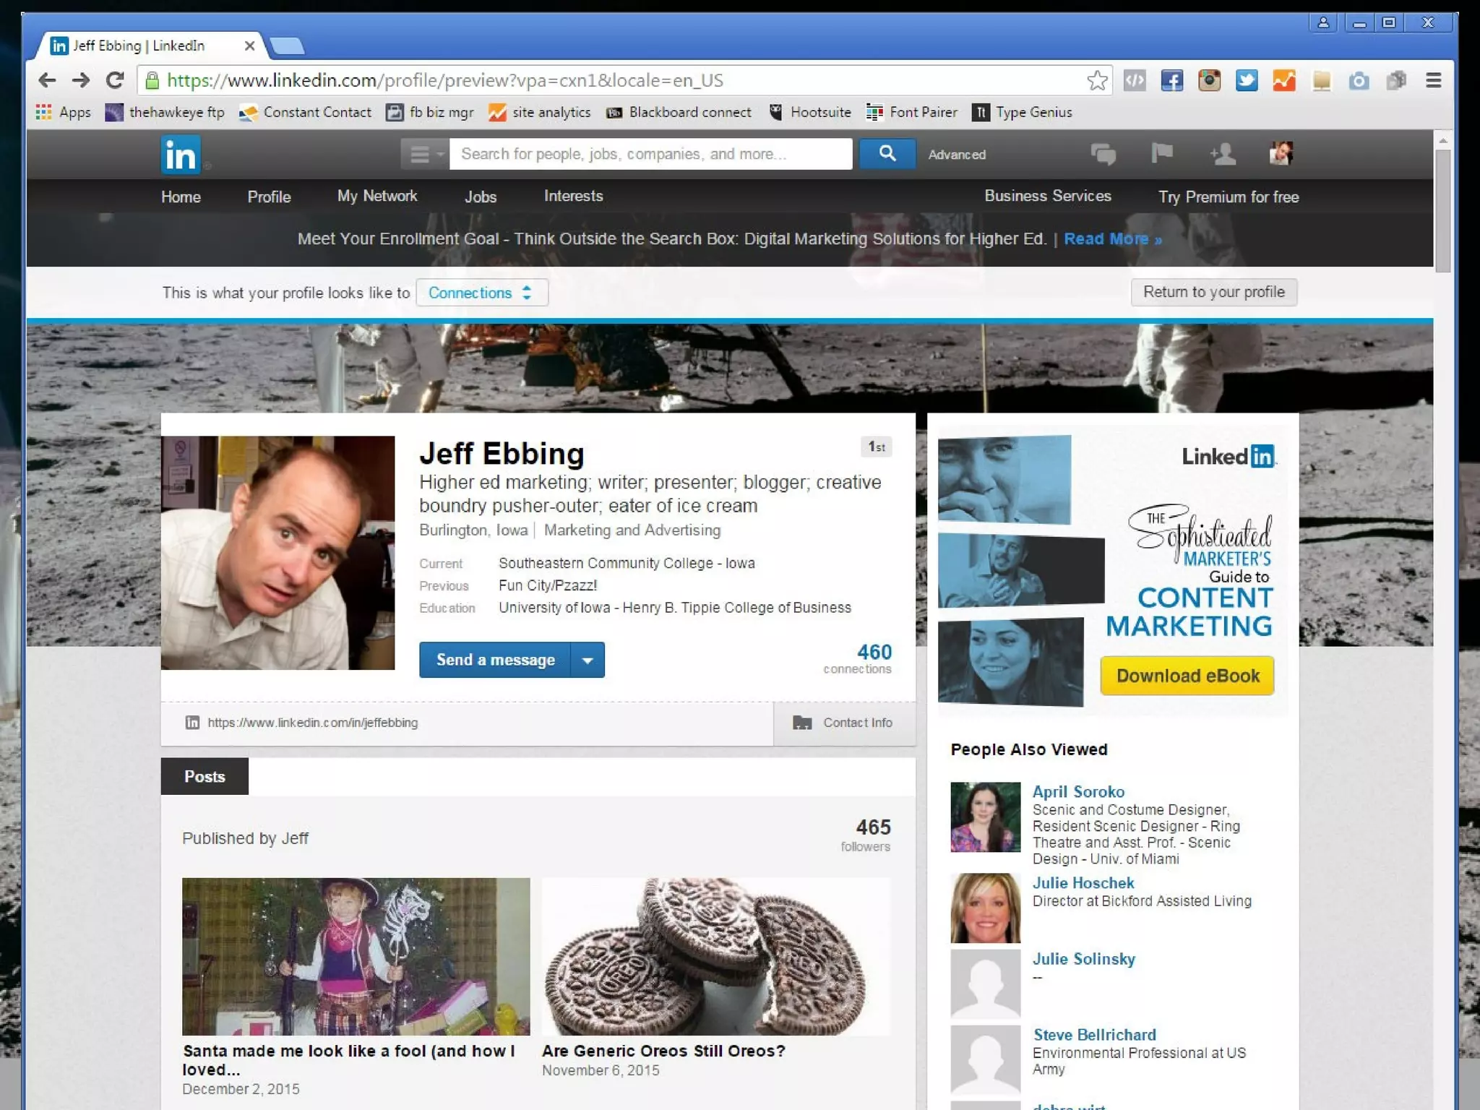Image resolution: width=1480 pixels, height=1110 pixels.
Task: Expand the Send a message arrow
Action: click(x=588, y=660)
